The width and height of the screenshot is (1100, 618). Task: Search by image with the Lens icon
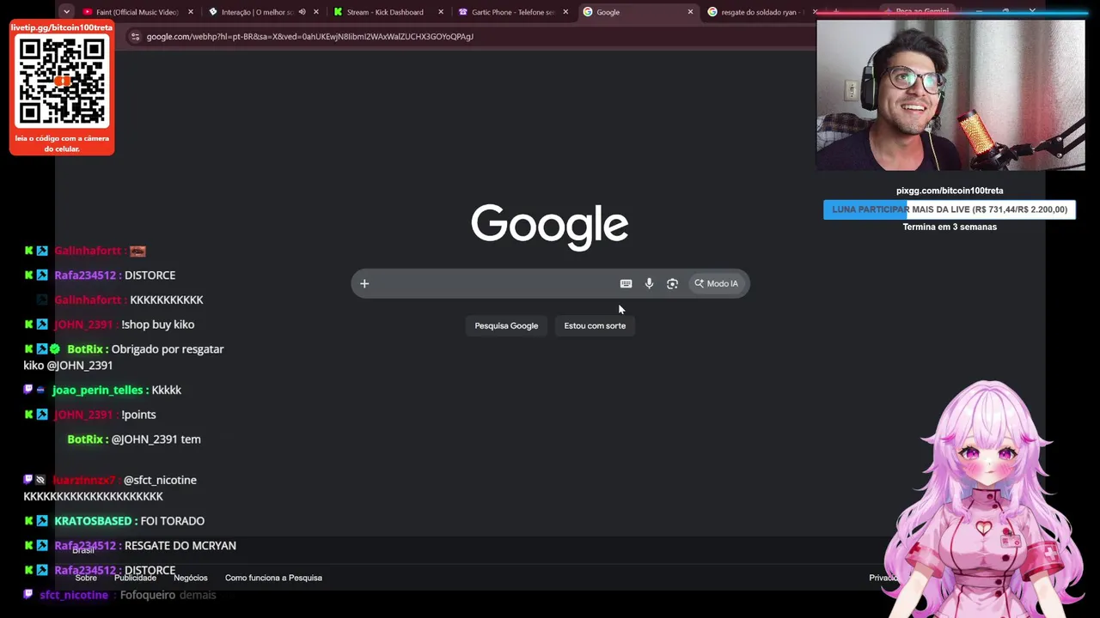click(x=672, y=284)
